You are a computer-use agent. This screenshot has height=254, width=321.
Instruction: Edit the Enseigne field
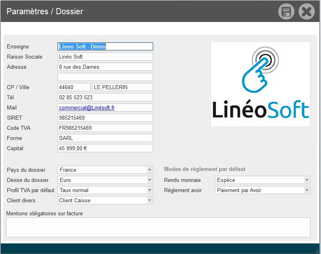[x=105, y=46]
